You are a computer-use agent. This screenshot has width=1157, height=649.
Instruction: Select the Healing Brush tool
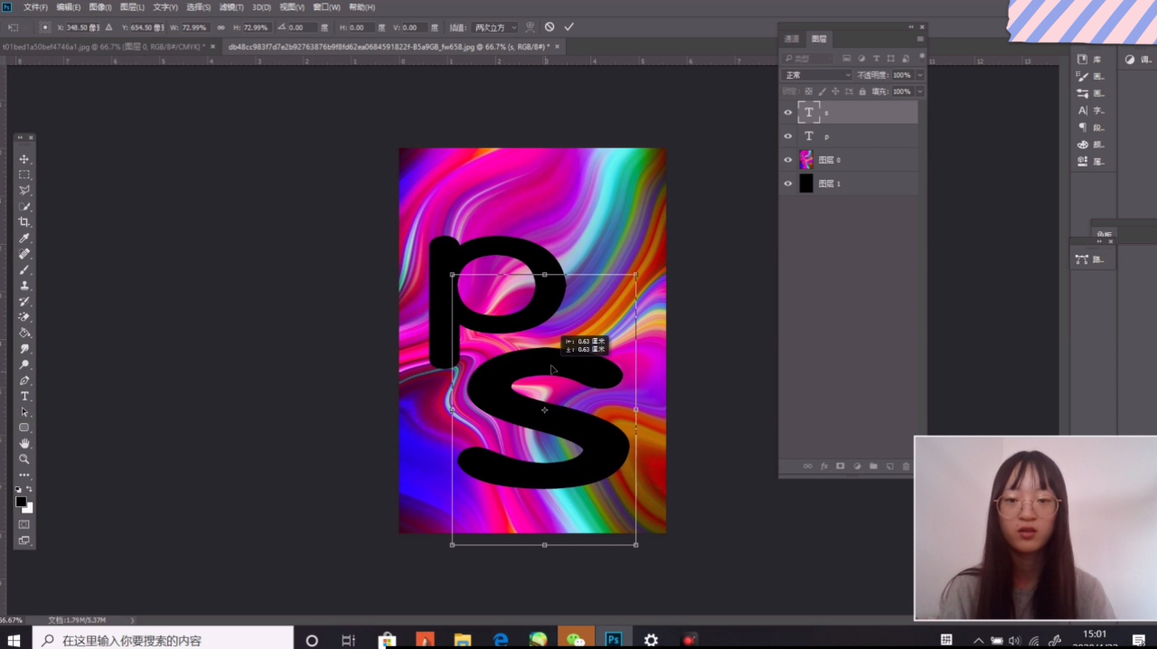pyautogui.click(x=24, y=254)
